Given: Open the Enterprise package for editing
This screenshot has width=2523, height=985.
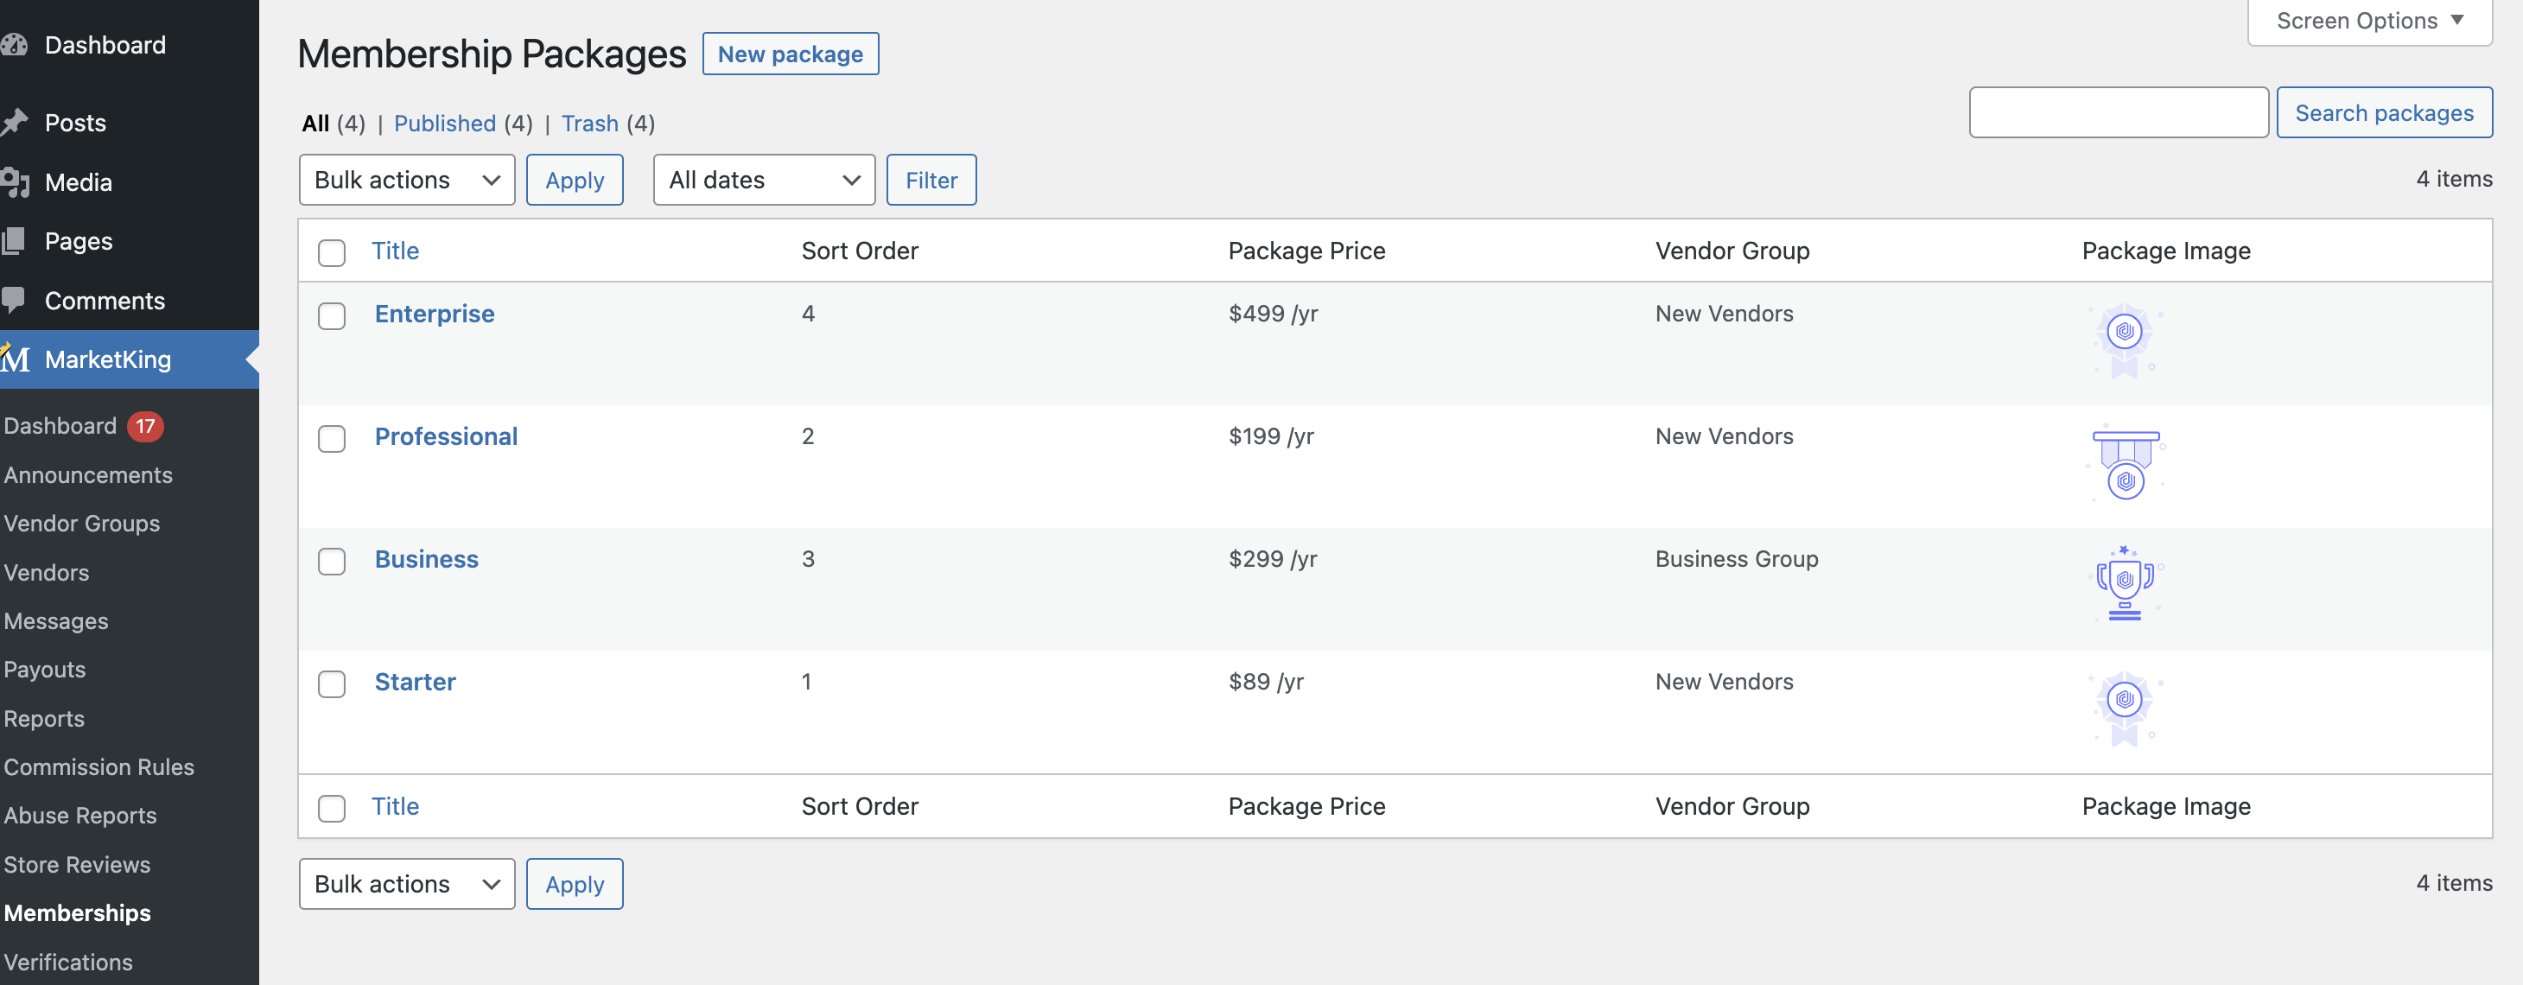Looking at the screenshot, I should tap(434, 314).
